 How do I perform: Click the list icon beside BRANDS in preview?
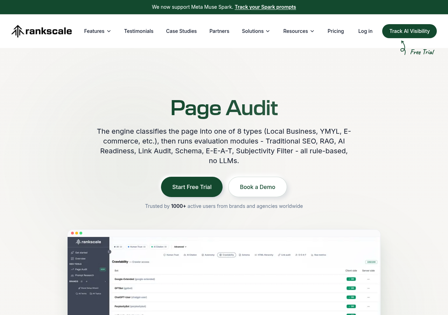point(82,281)
